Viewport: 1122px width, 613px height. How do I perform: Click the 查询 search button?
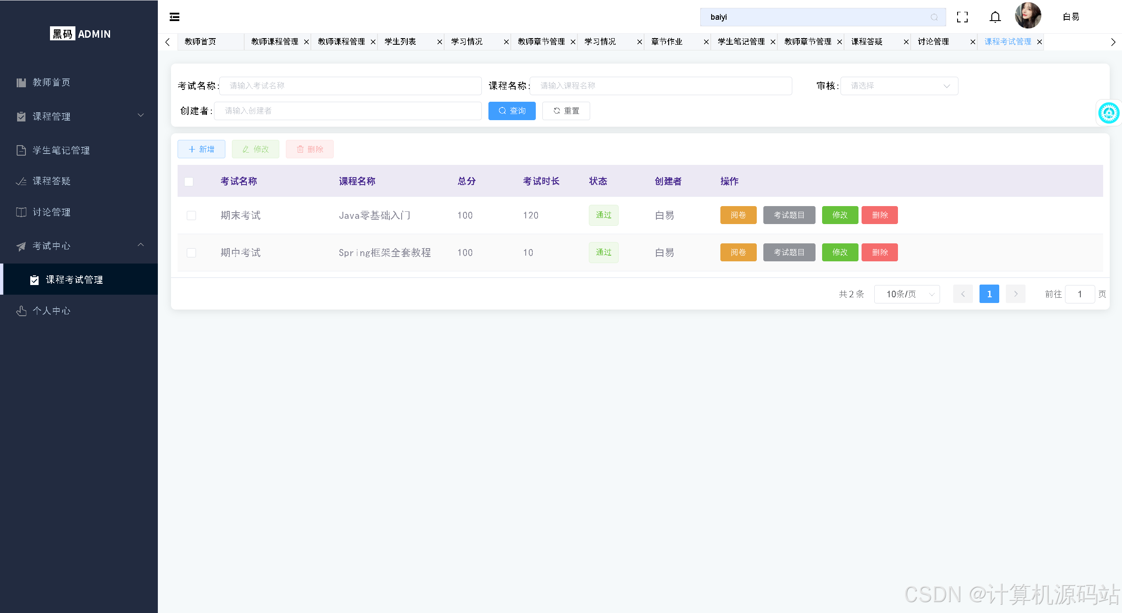pos(512,111)
